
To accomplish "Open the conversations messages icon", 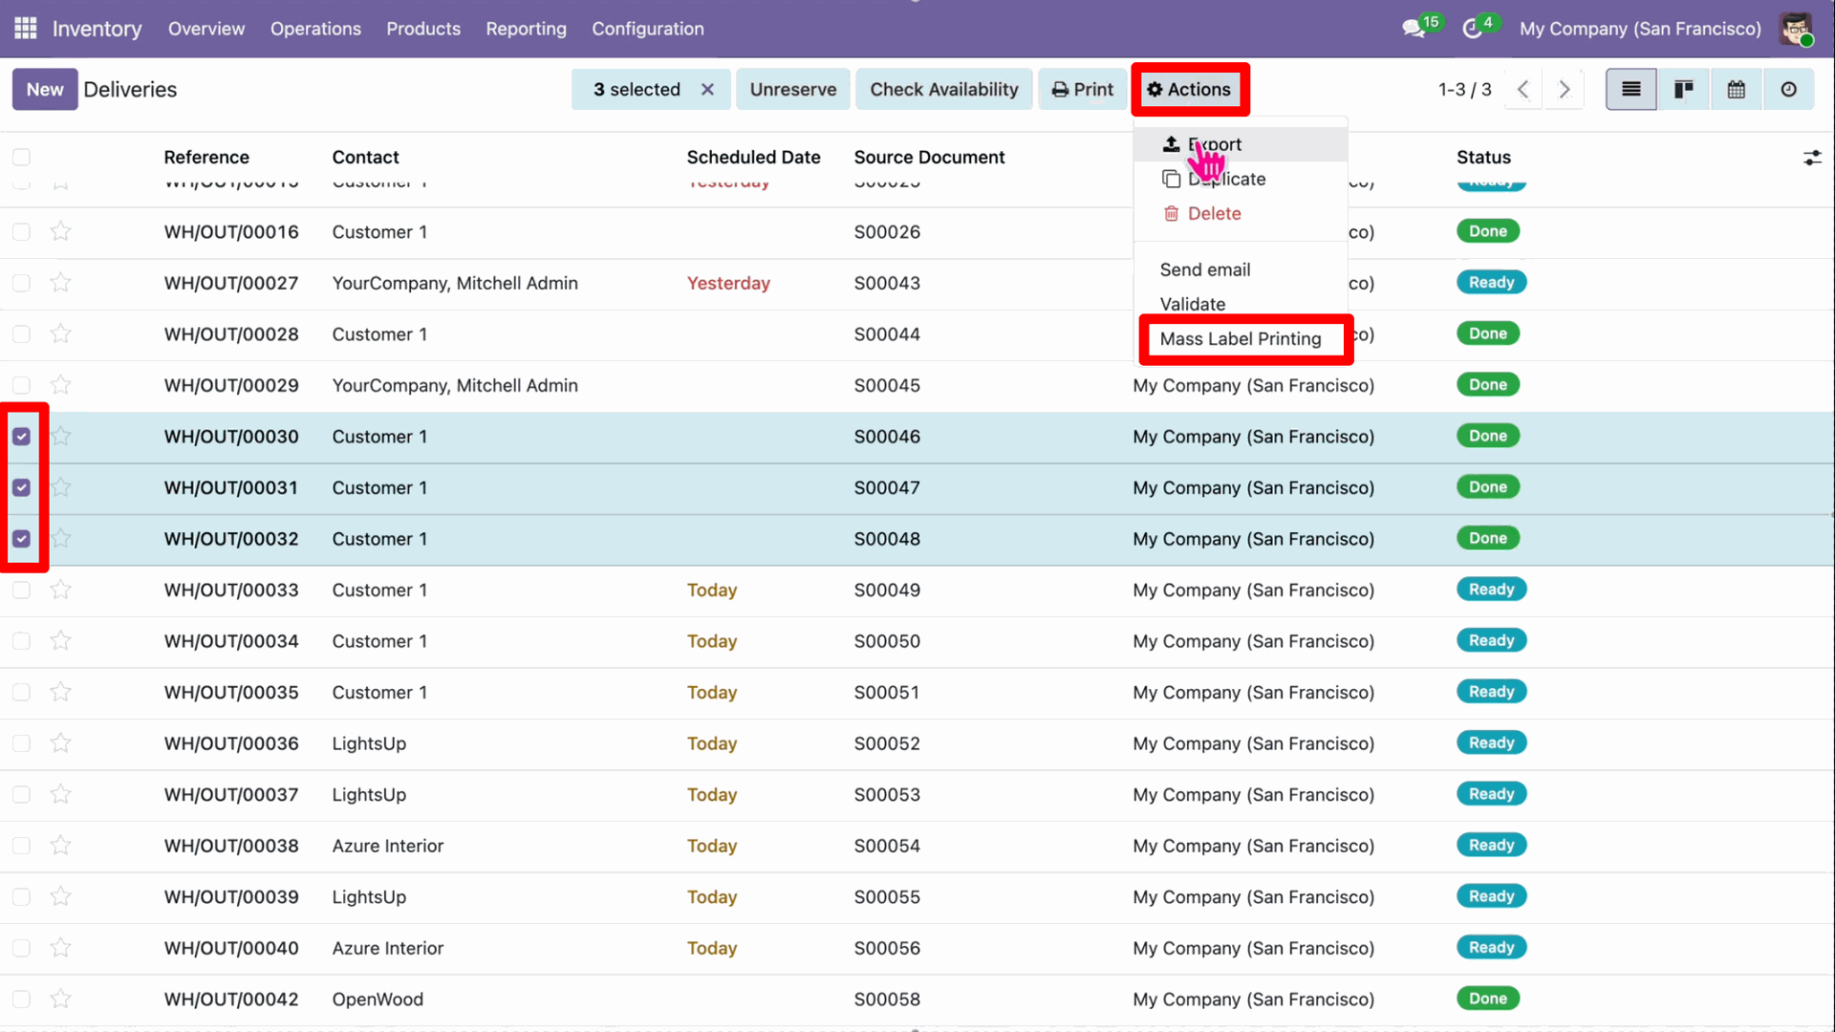I will [1414, 29].
